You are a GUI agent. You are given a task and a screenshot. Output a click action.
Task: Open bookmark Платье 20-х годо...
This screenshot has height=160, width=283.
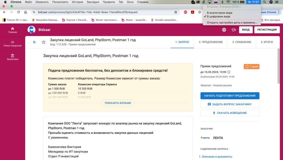15,20
